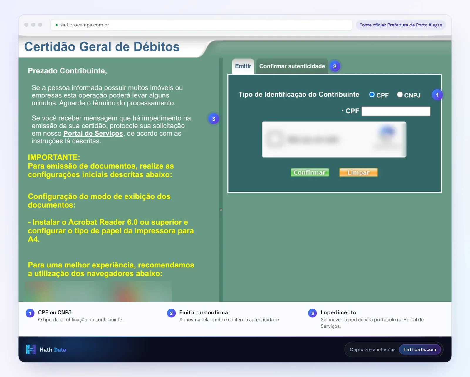Click 'Tipo de Identificação do Contribuinte' label
This screenshot has width=470, height=377.
(x=299, y=94)
